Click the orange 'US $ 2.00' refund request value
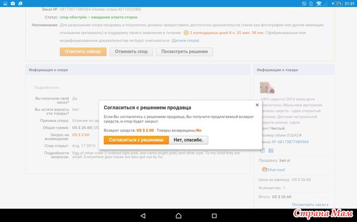The width and height of the screenshot is (357, 222). click(81, 135)
